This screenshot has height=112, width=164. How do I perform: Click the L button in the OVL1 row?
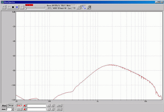tap(49, 105)
